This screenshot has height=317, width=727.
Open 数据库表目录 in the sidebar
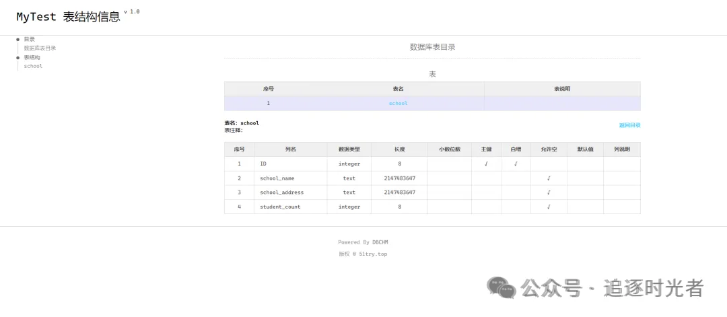tap(40, 48)
